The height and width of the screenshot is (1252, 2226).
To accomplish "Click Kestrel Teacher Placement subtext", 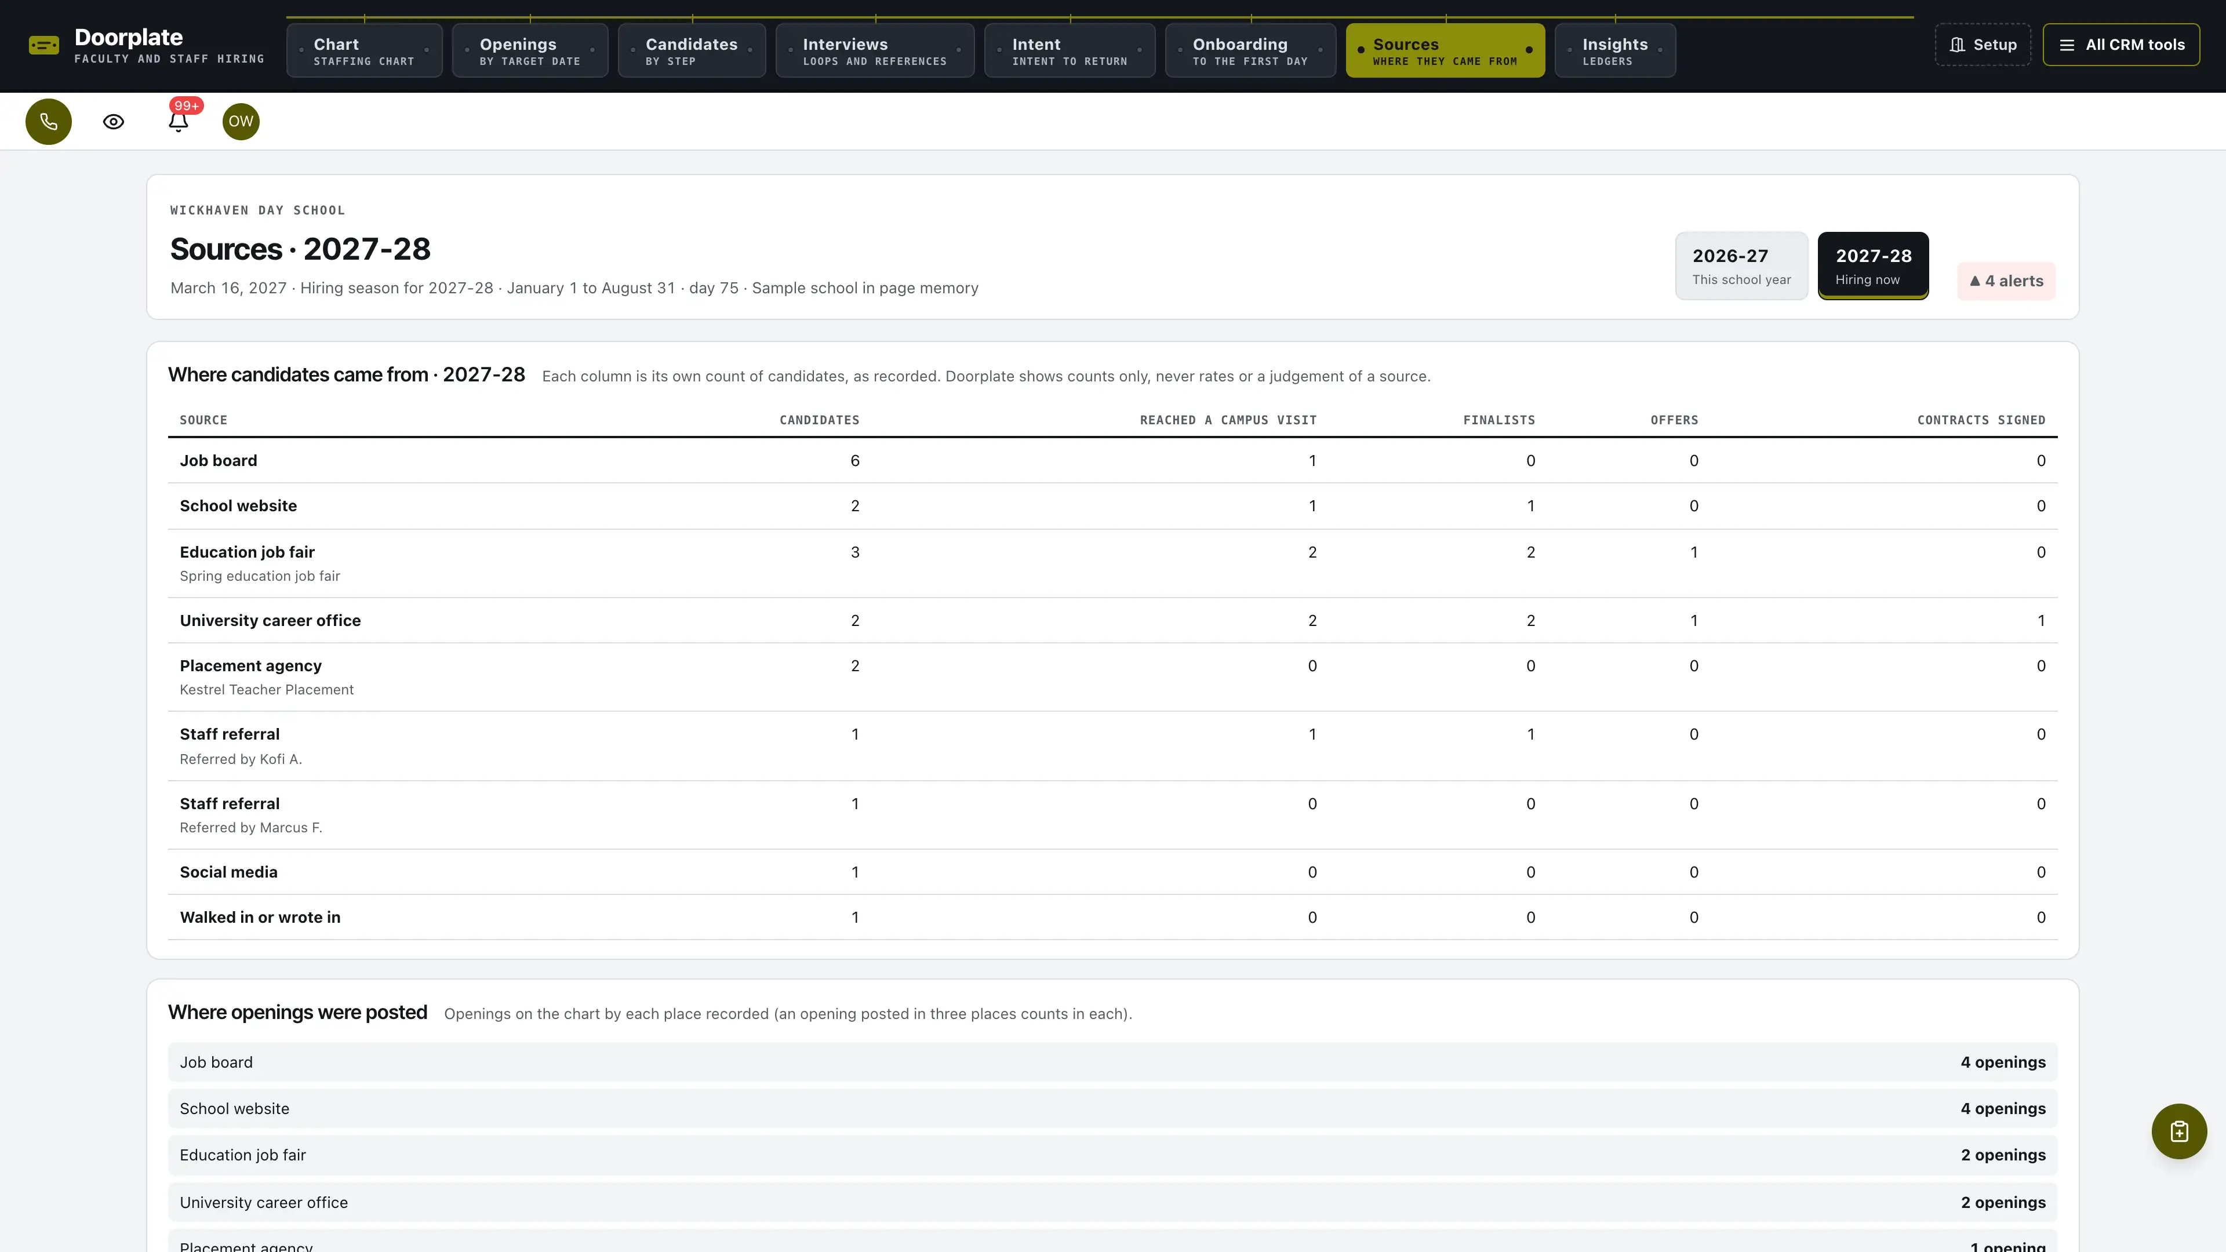I will pyautogui.click(x=266, y=690).
